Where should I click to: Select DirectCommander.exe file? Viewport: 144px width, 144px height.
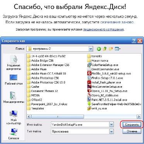point(103,69)
